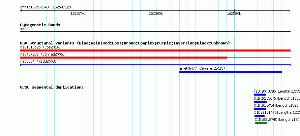
Task: Click the nsv946477 (Sudmant2013) label
Action: [x=202, y=68]
